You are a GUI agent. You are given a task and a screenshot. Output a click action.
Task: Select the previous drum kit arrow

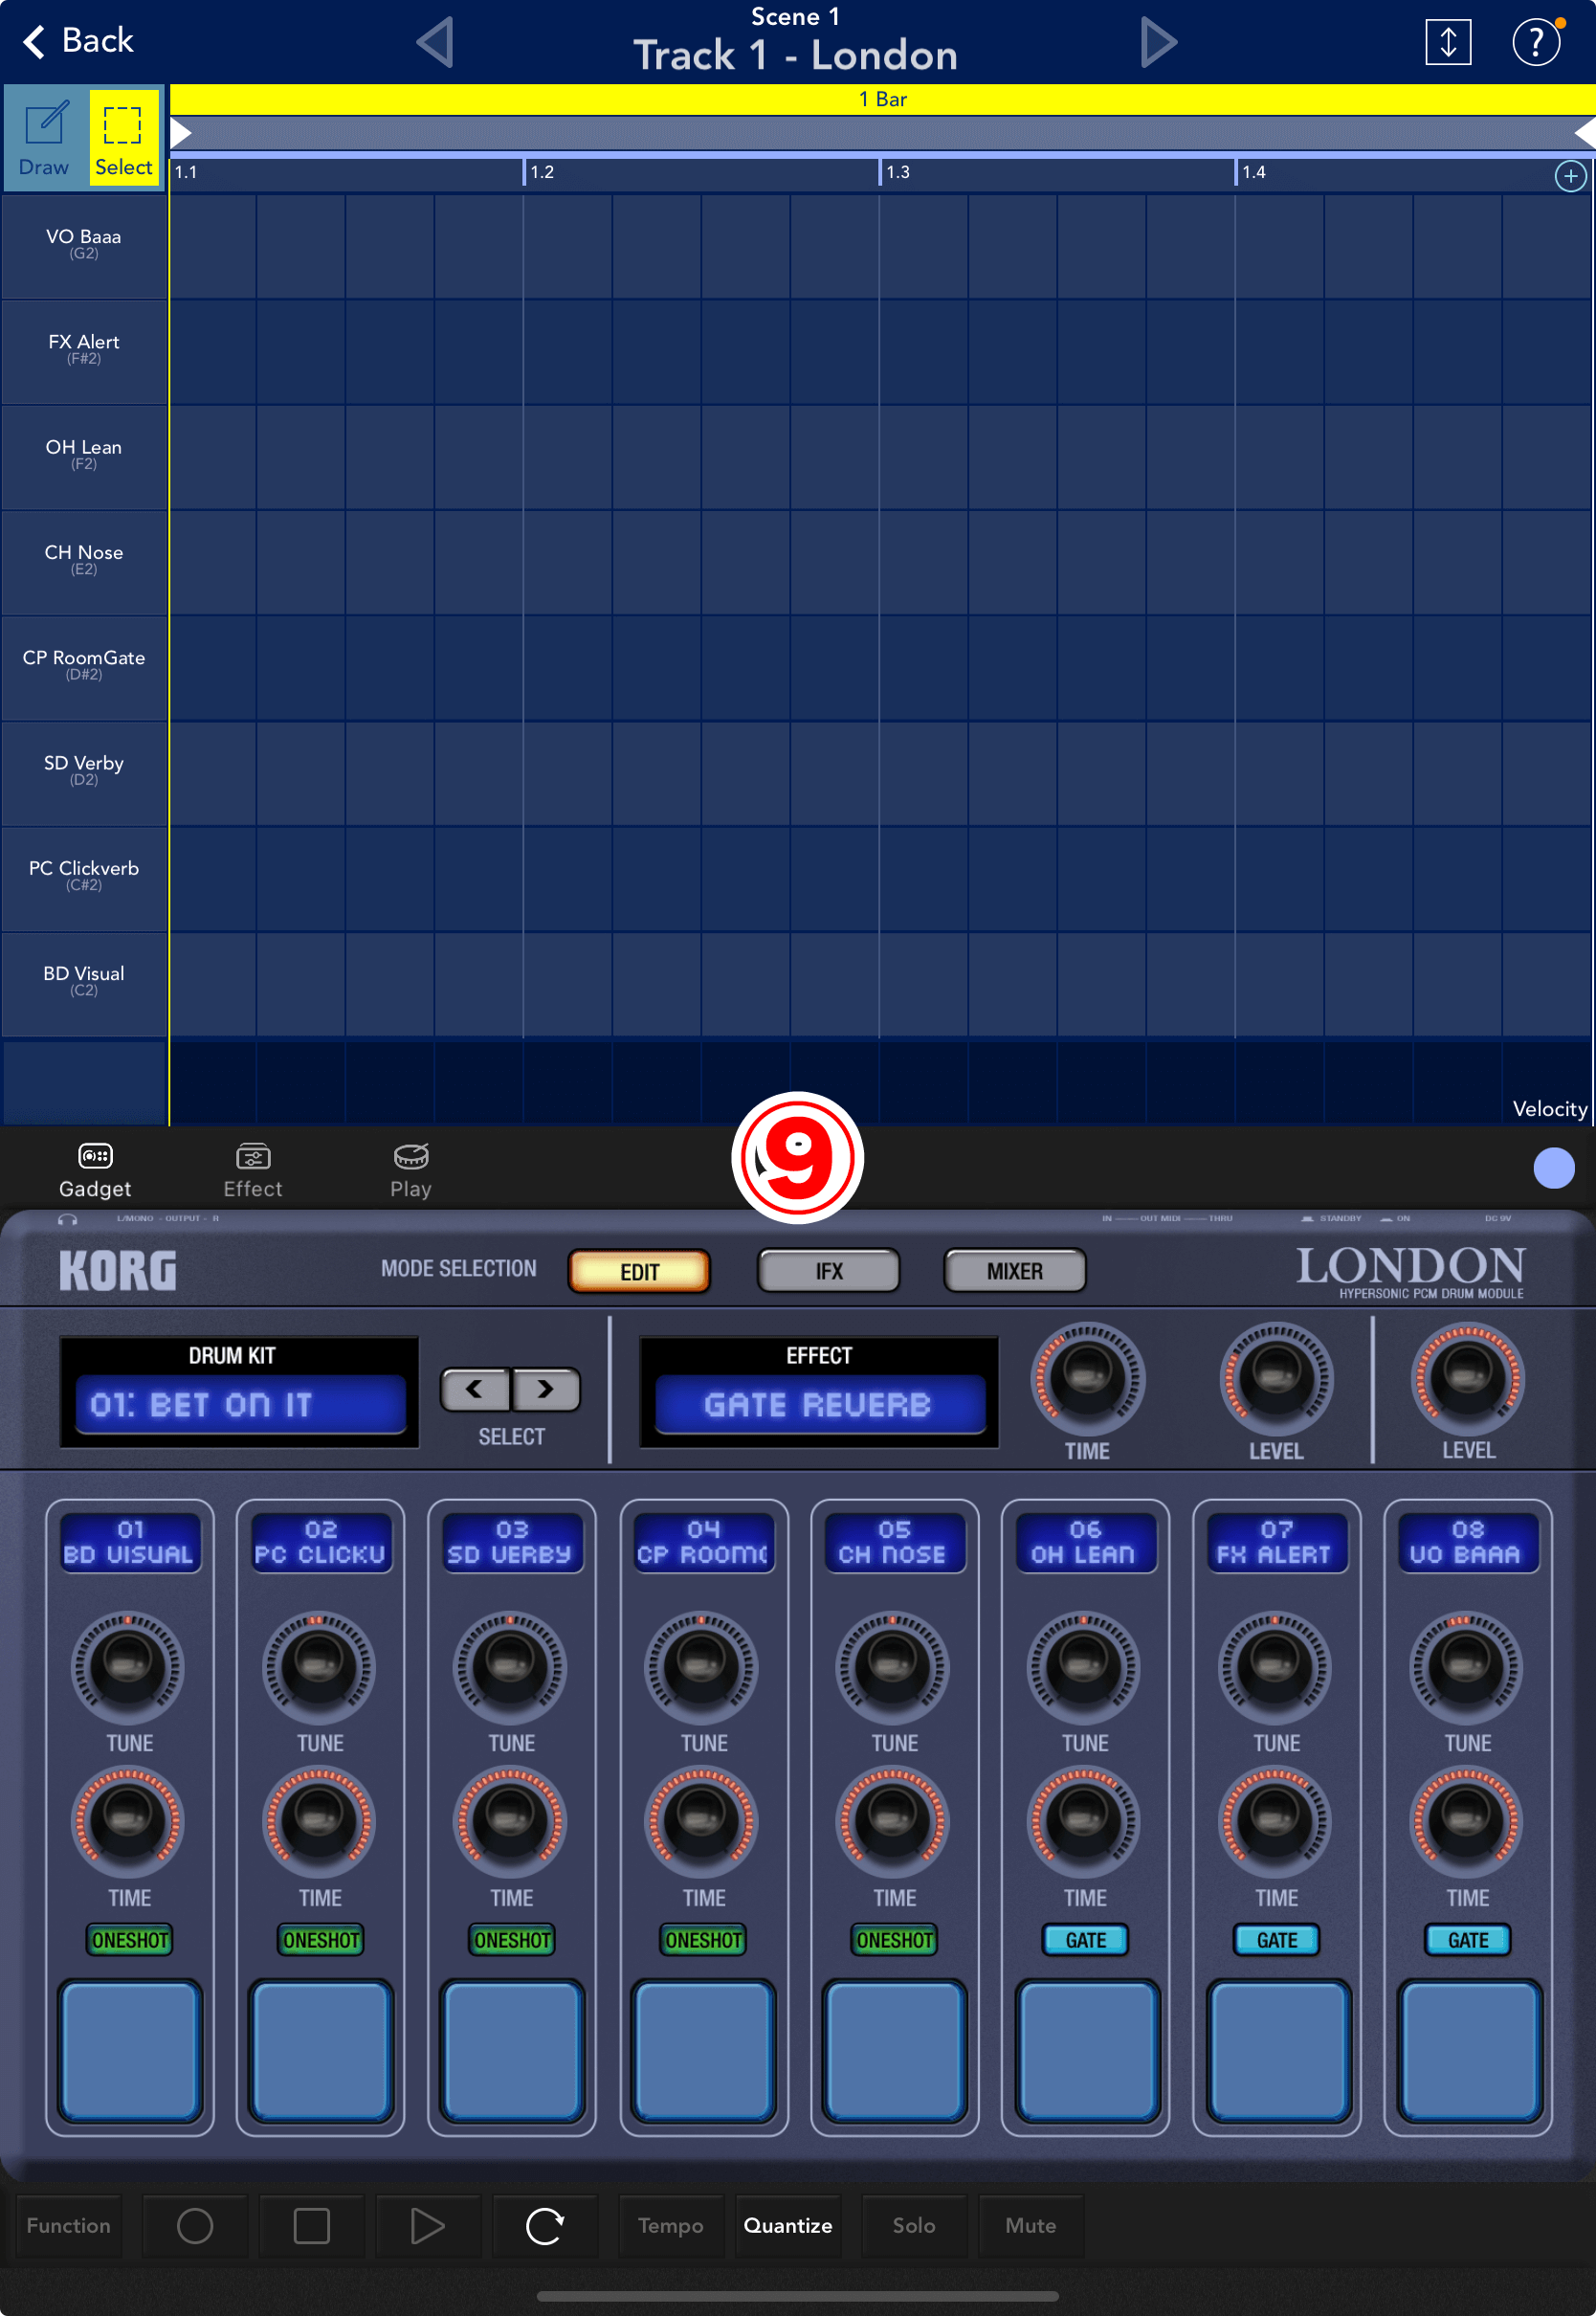pos(475,1389)
